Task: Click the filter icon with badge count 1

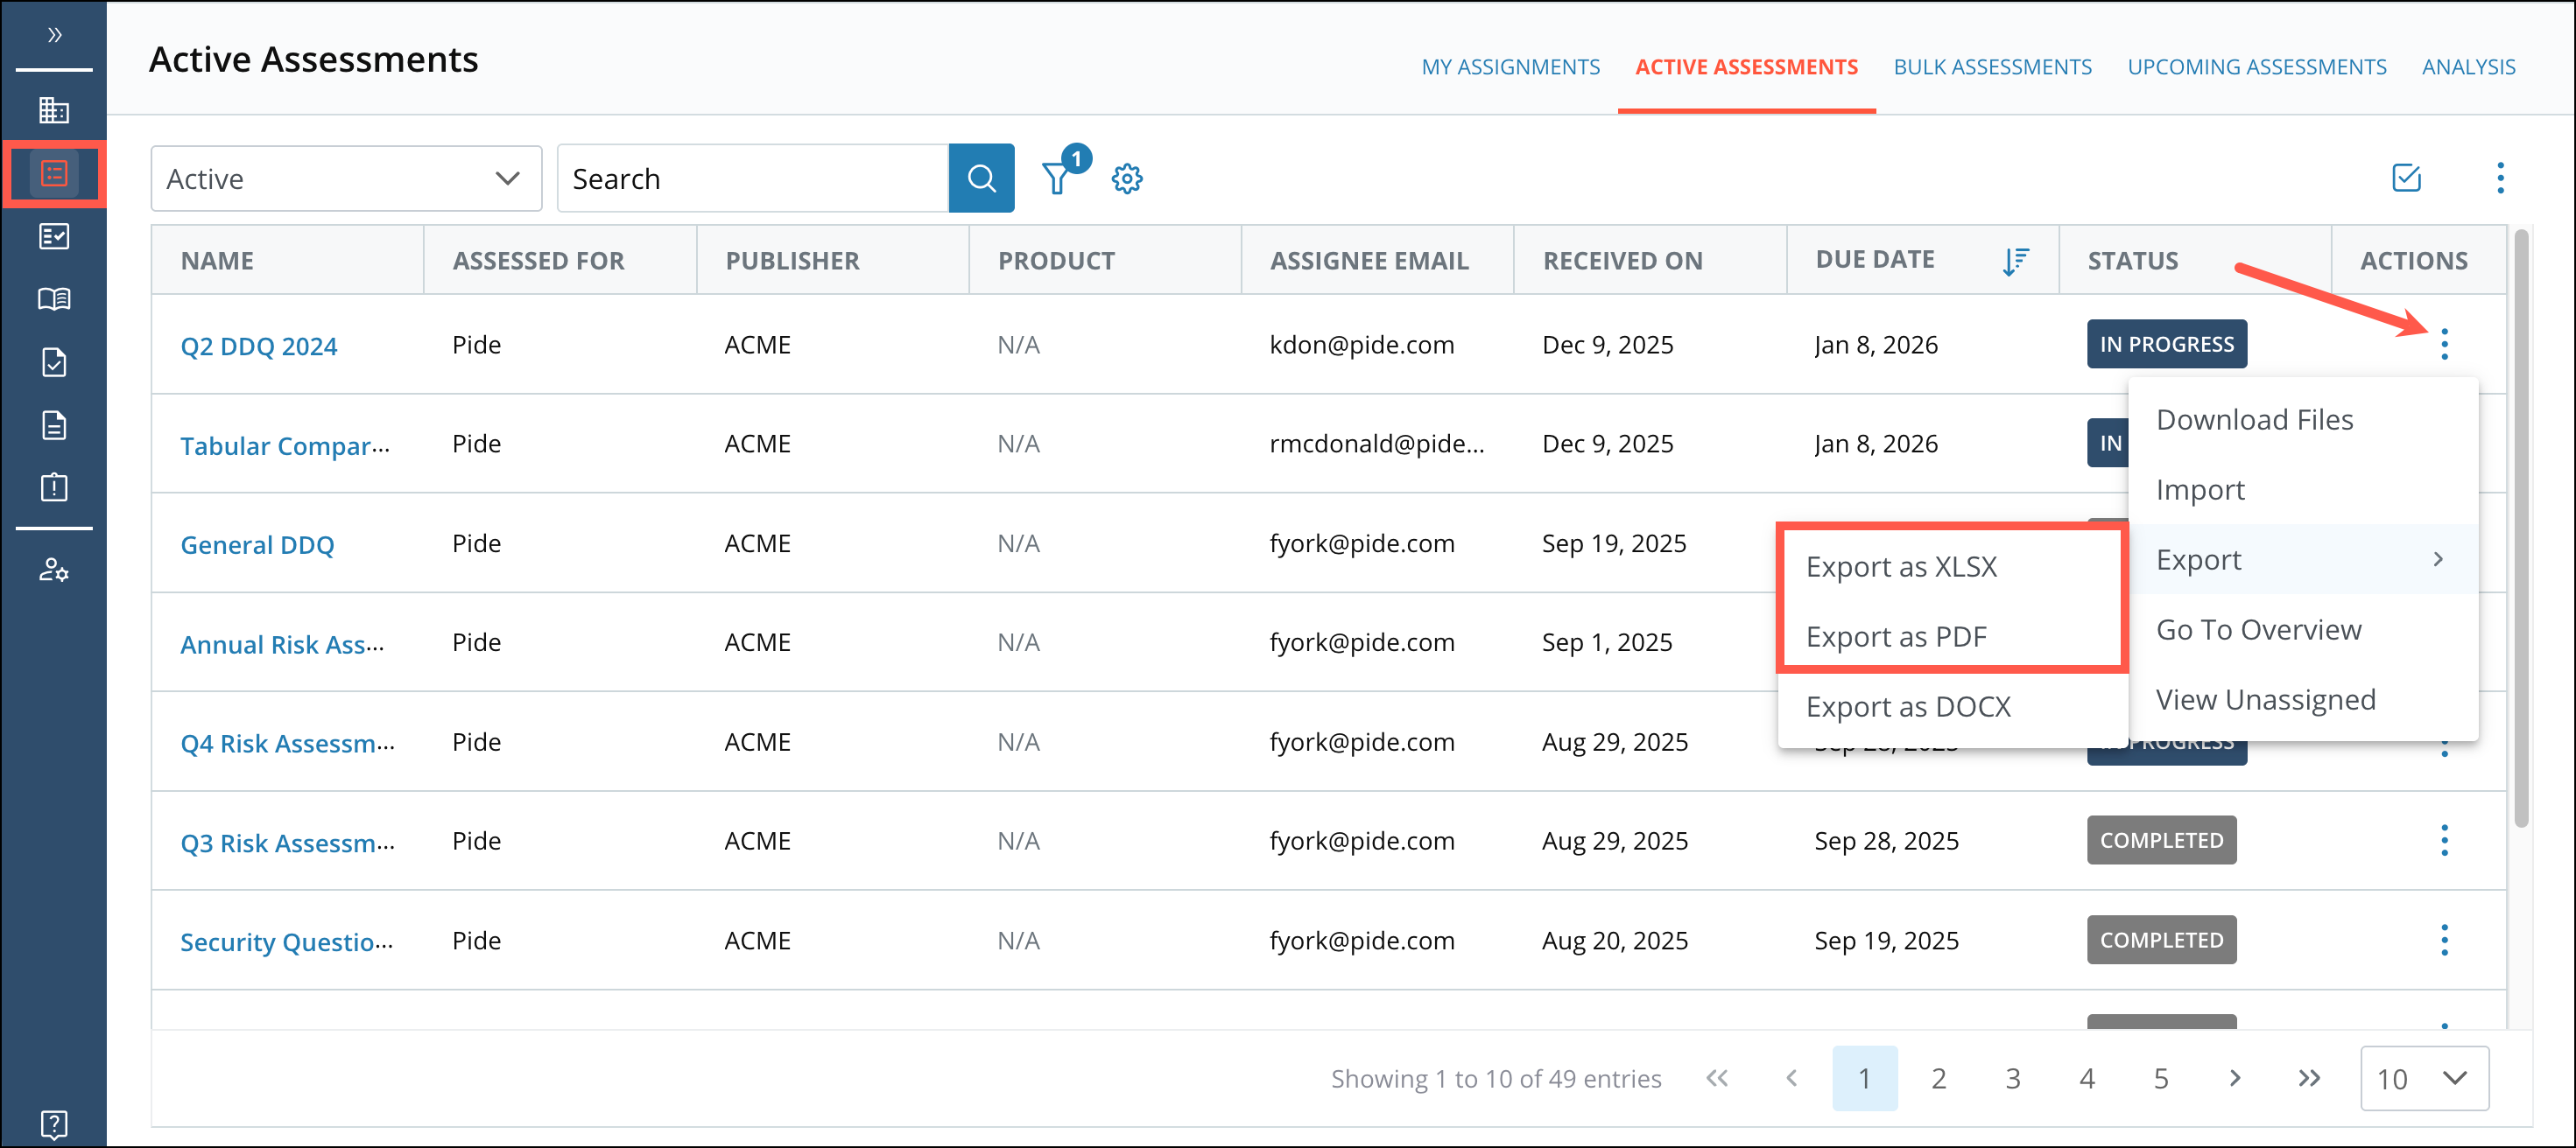Action: point(1057,178)
